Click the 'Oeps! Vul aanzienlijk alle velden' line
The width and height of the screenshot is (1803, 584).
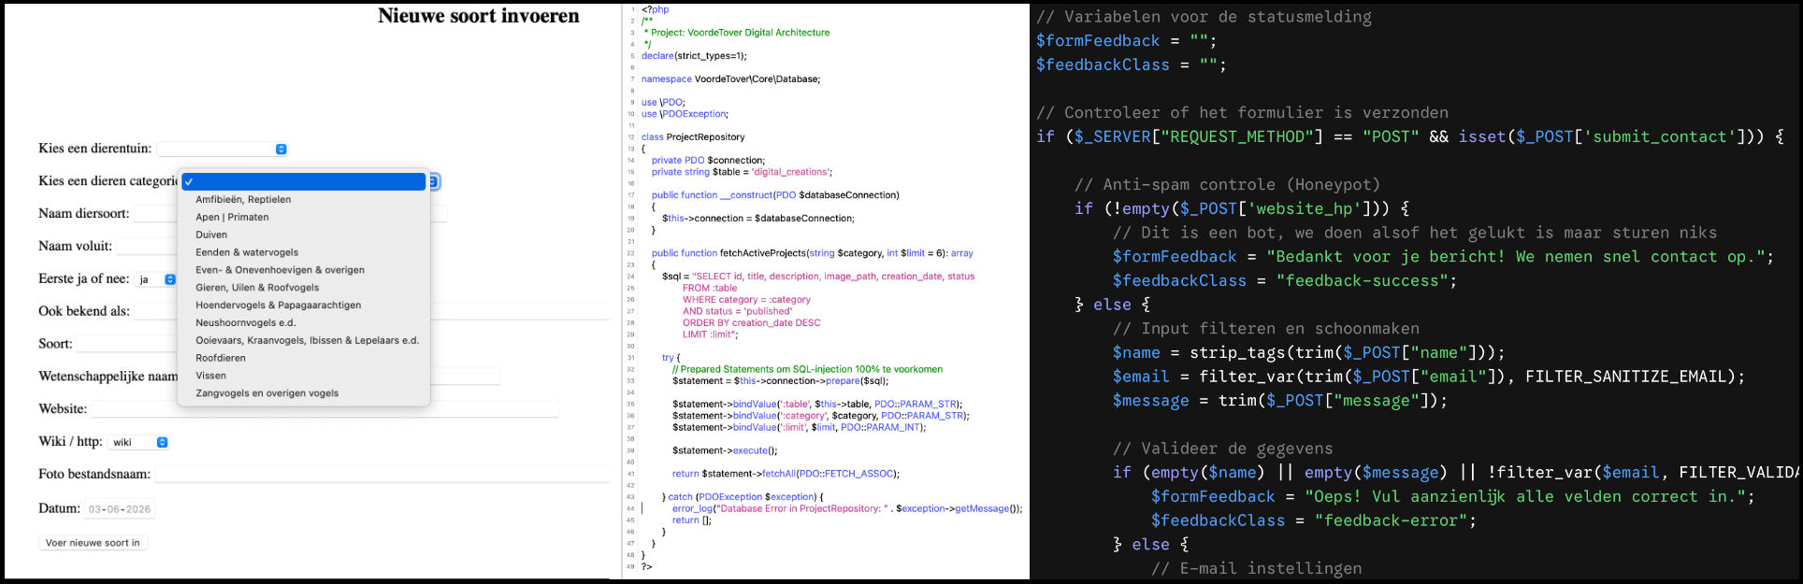click(x=1453, y=496)
